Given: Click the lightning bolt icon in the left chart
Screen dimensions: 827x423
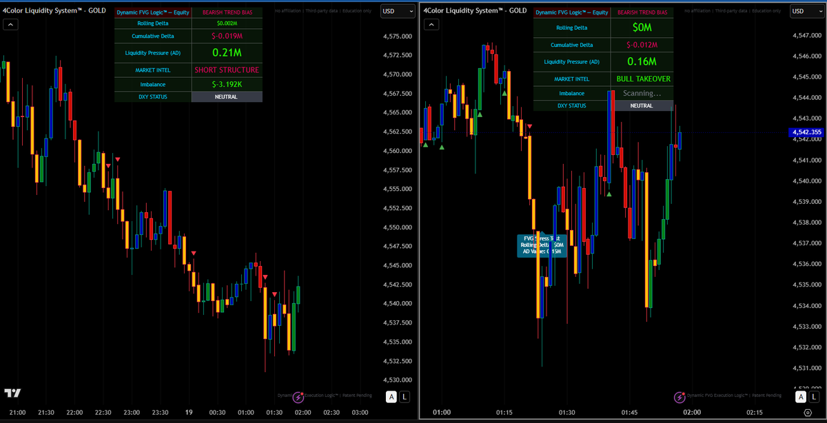Looking at the screenshot, I should pos(298,397).
